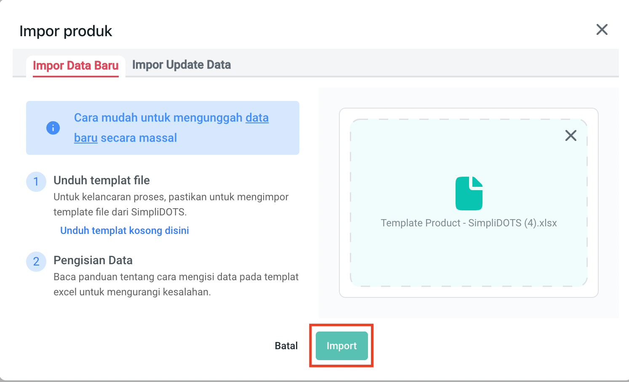The width and height of the screenshot is (629, 382).
Task: Click the step 1 number badge
Action: [36, 182]
